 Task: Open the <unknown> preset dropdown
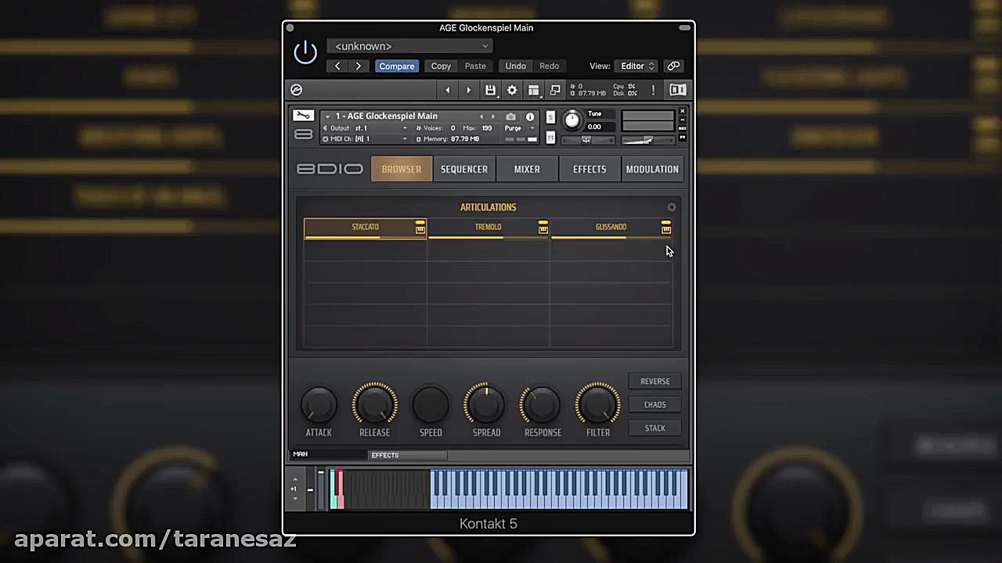(410, 46)
